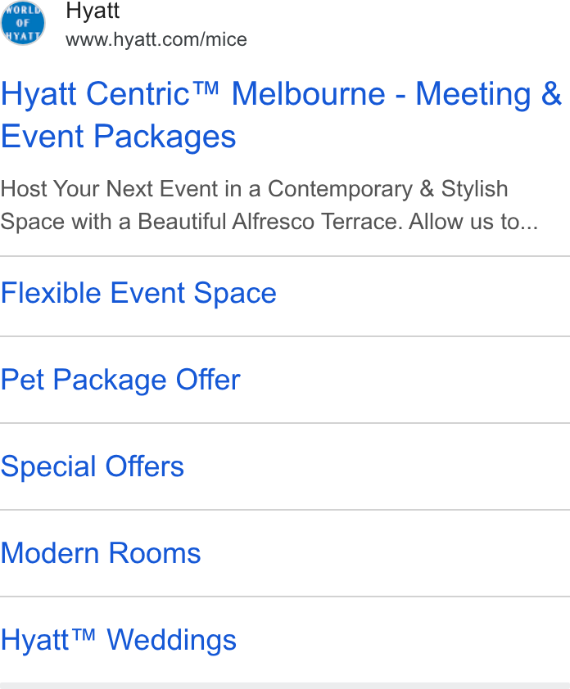The width and height of the screenshot is (570, 689).
Task: Click the ad description about Alfresco Terrace
Action: click(269, 205)
